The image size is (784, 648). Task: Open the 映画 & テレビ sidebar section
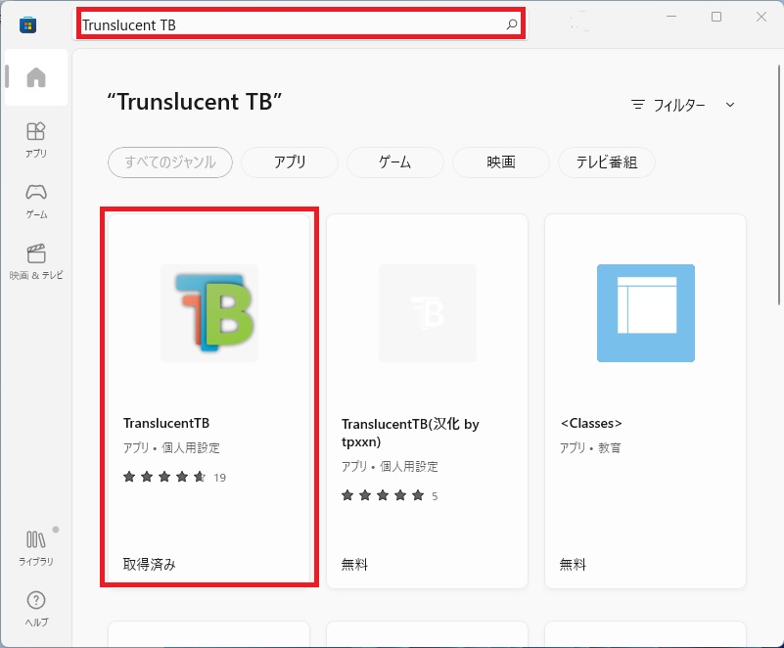[x=36, y=261]
